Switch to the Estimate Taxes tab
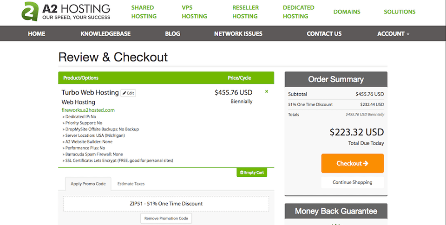This screenshot has height=225, width=446. point(131,184)
